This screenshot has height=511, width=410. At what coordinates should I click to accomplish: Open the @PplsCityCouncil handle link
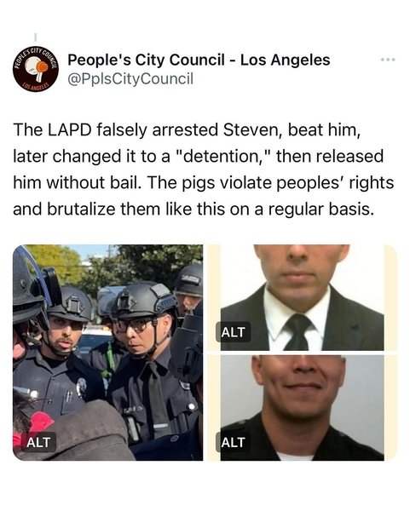[130, 79]
